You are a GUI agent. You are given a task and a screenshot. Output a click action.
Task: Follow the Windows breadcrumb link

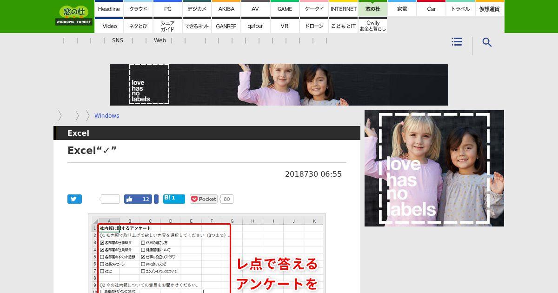click(106, 116)
